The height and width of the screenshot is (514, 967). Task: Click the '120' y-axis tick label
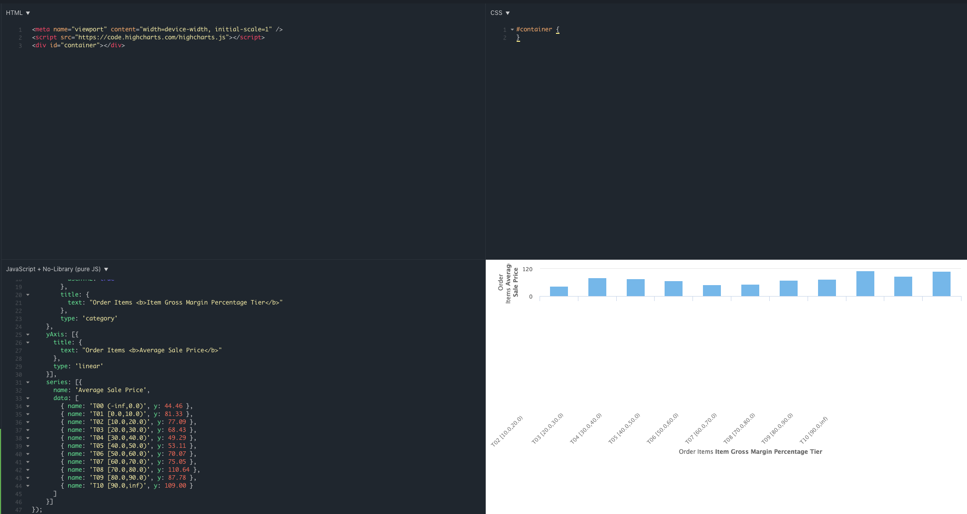click(528, 269)
